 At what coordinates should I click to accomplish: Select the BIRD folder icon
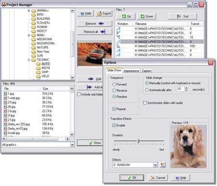(34, 14)
